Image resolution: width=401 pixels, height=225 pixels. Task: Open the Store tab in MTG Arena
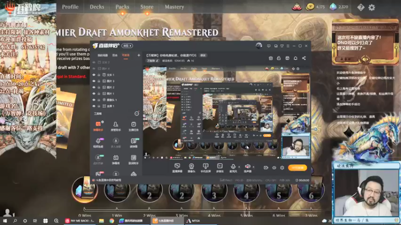(x=147, y=7)
